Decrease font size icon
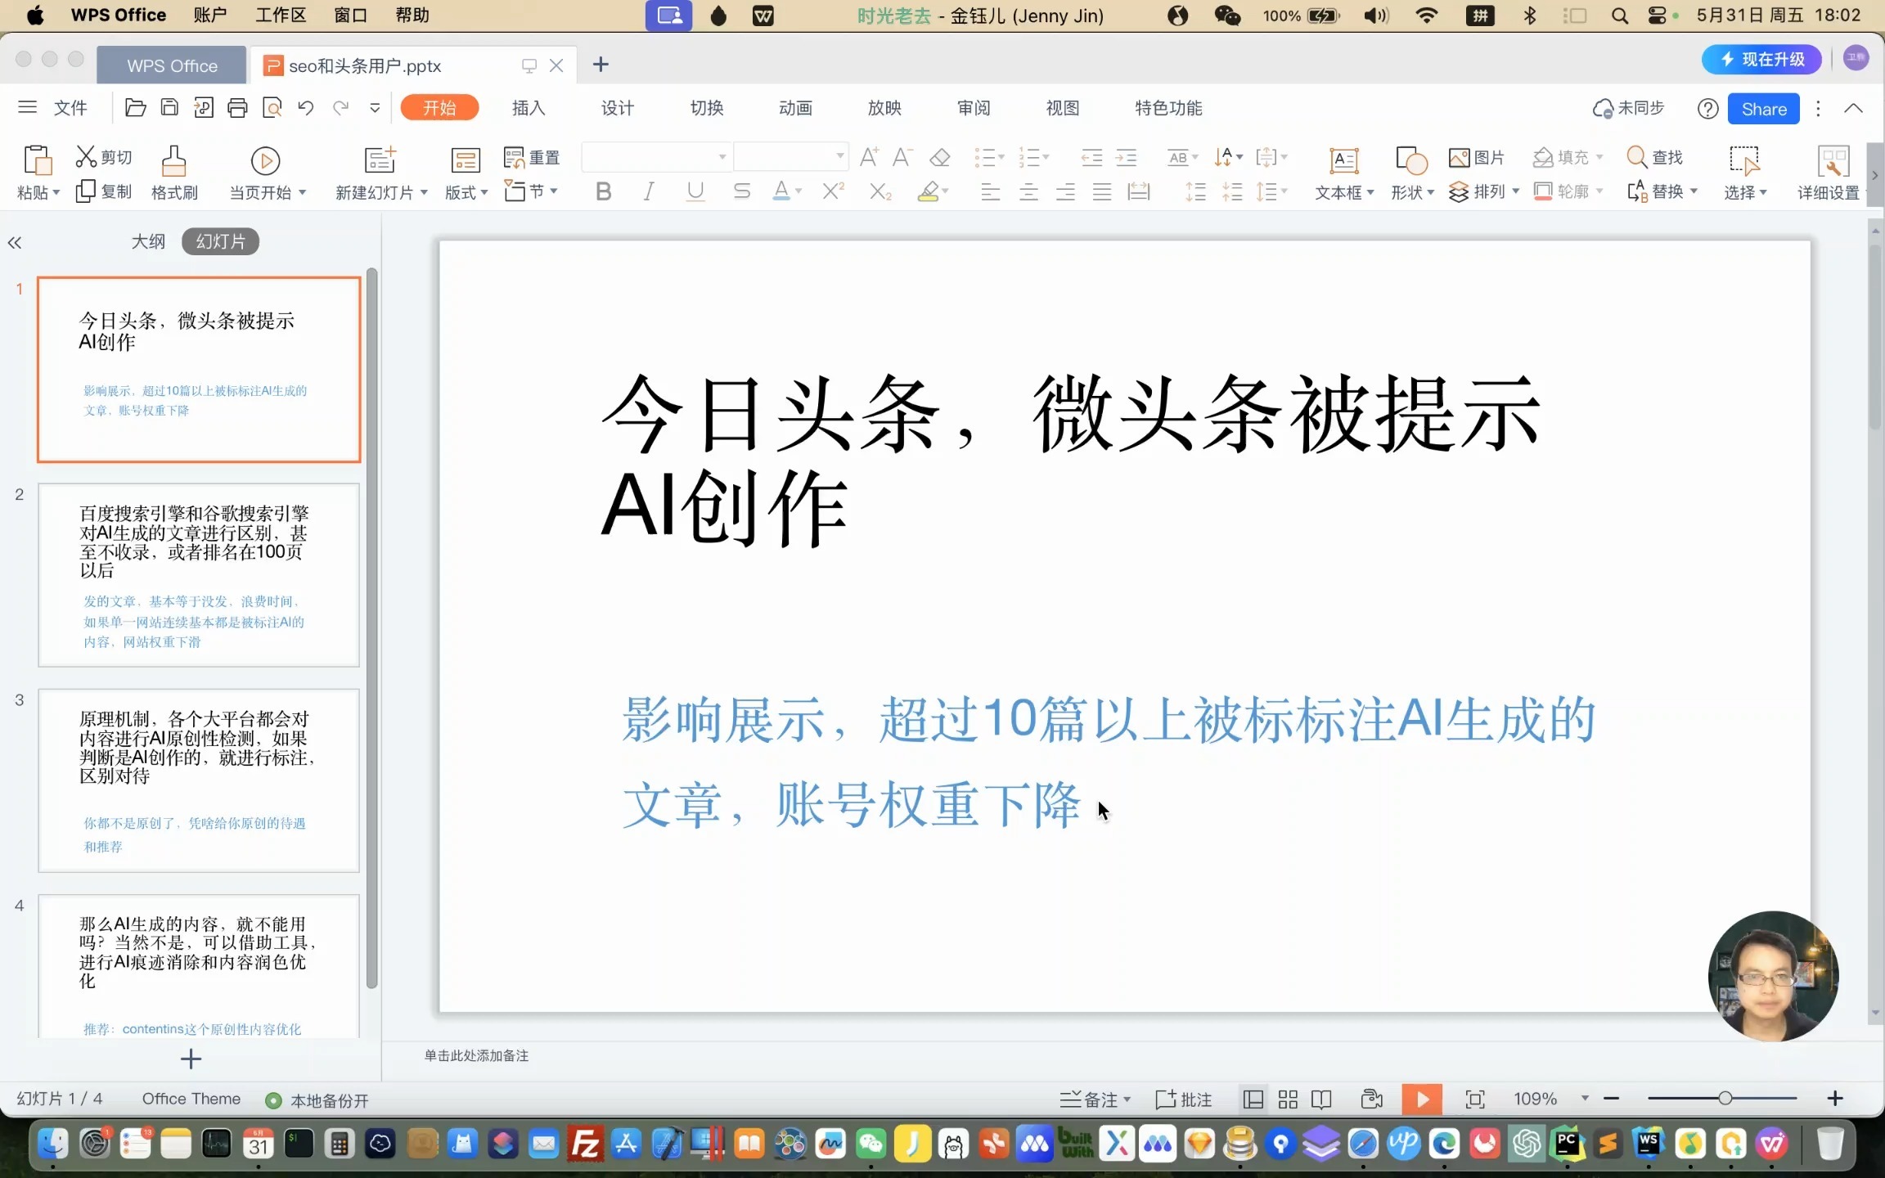1885x1178 pixels. coord(902,156)
